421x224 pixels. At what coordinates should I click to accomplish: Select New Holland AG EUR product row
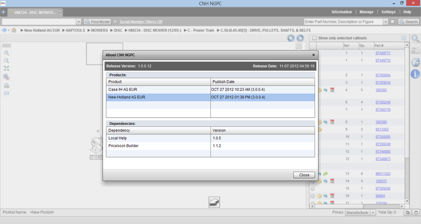210,97
